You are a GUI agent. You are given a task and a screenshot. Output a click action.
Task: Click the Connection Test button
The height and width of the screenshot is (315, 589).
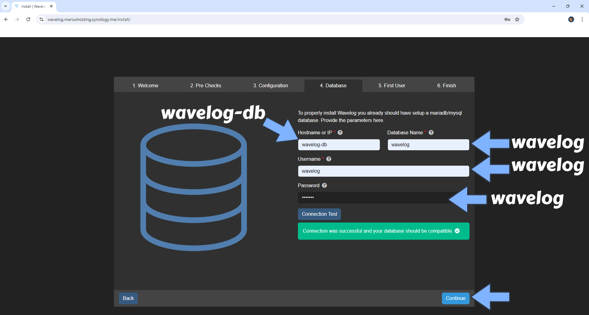click(x=319, y=214)
